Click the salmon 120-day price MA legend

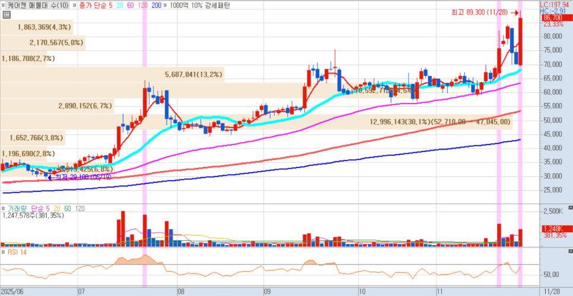click(x=142, y=6)
